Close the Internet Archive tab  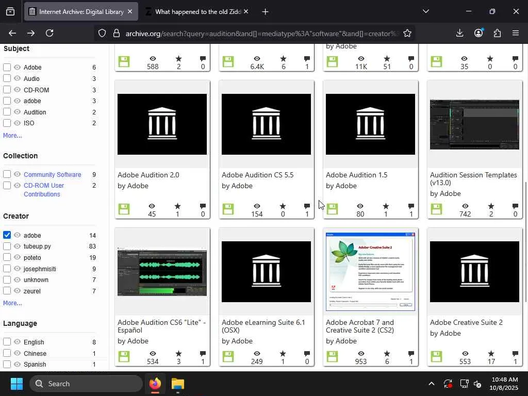coord(130,11)
